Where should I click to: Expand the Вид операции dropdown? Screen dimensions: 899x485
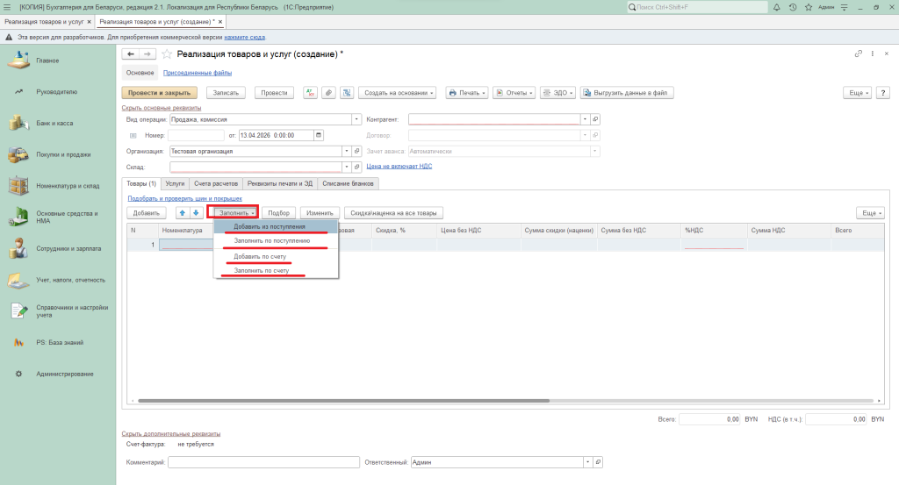click(x=356, y=119)
